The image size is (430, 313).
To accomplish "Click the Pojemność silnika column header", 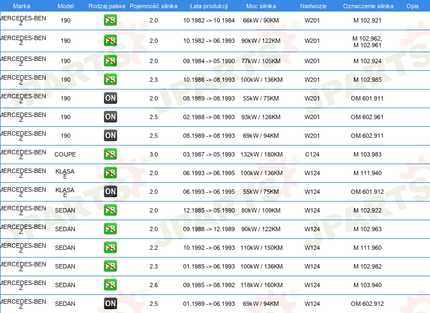I will [x=153, y=6].
